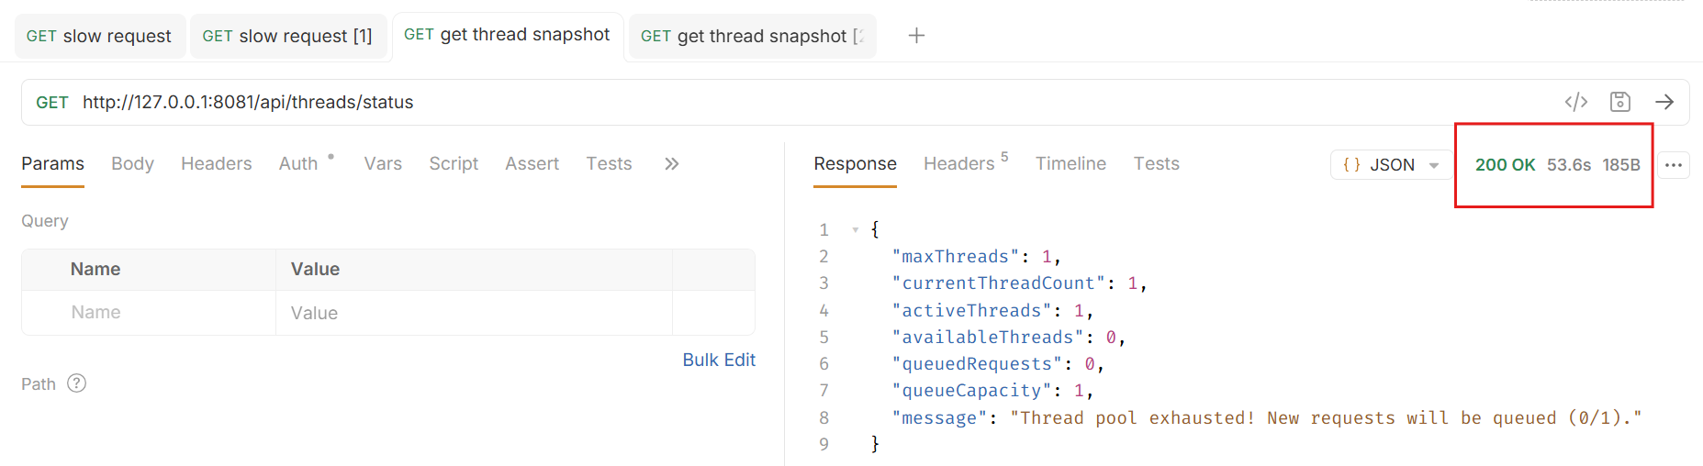Click the Path help question icon
Screen dimensions: 1703x466
click(x=77, y=383)
